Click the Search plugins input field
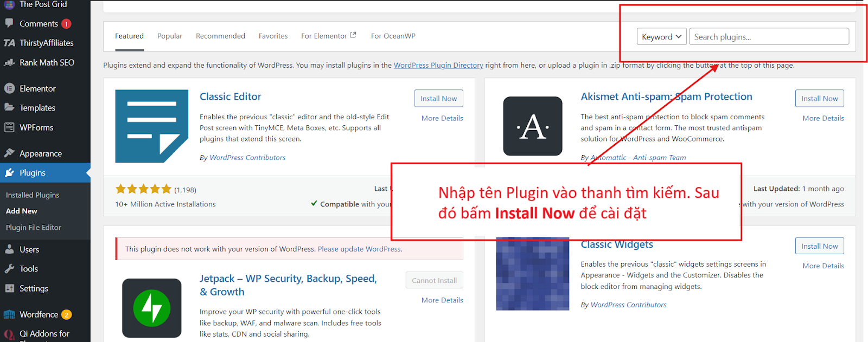 point(769,37)
